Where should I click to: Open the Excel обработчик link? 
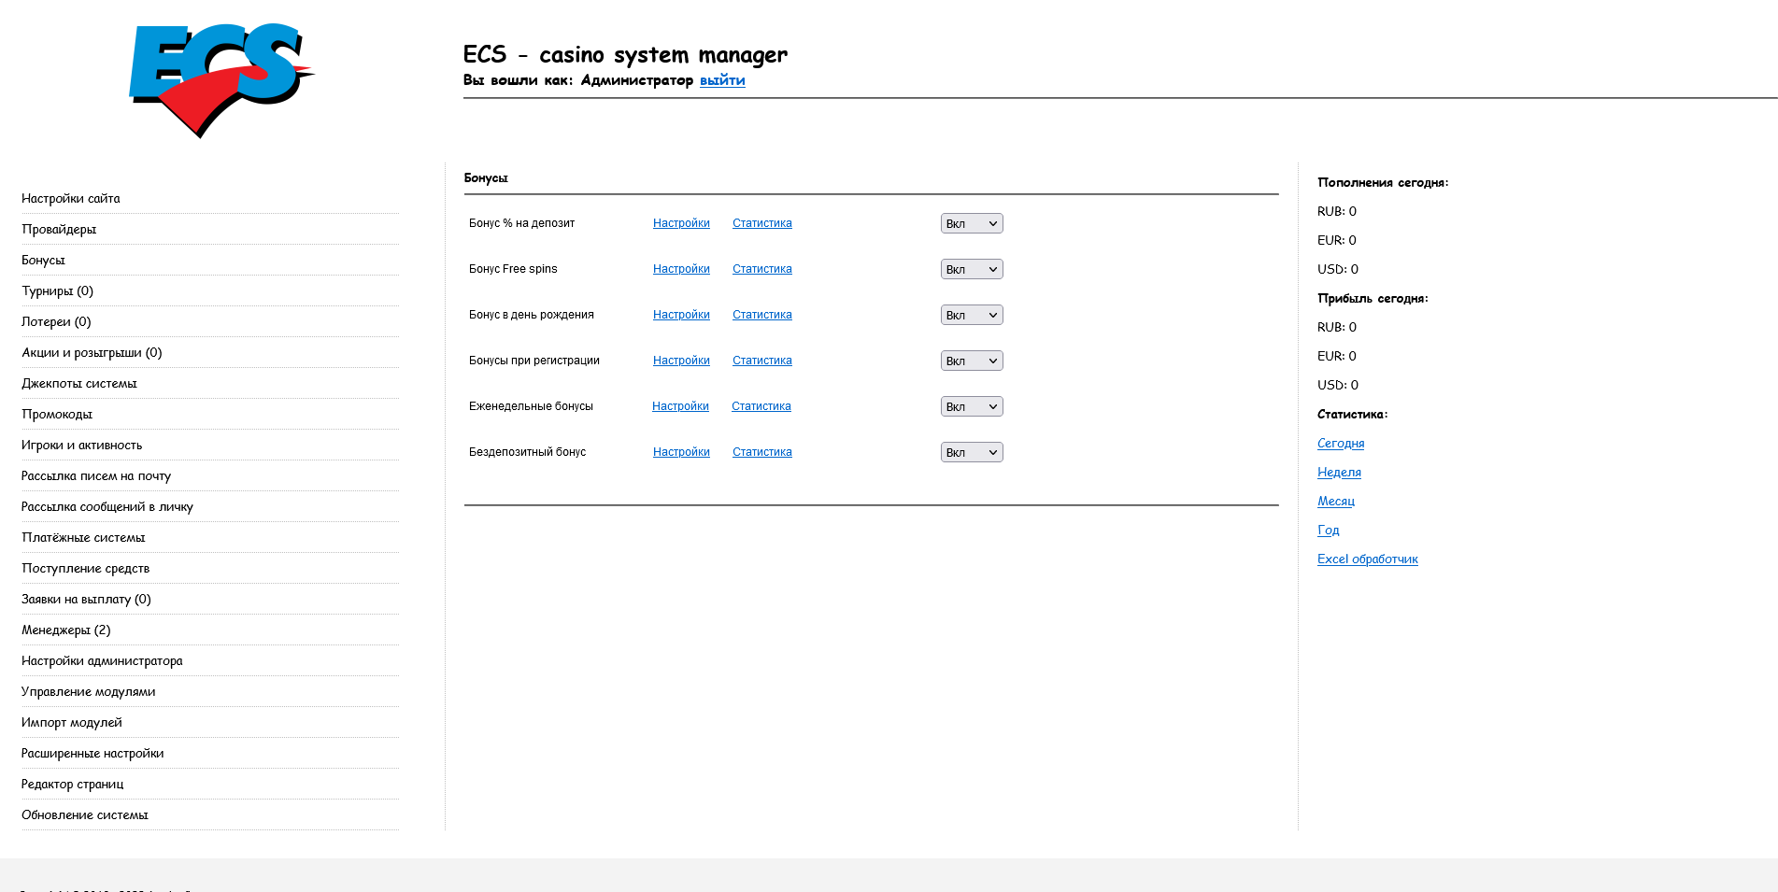(x=1367, y=559)
